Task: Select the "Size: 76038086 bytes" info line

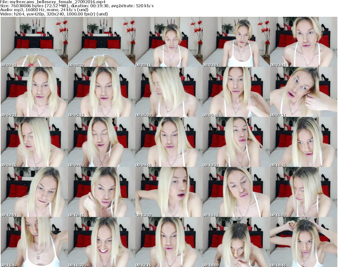Action: [x=77, y=6]
